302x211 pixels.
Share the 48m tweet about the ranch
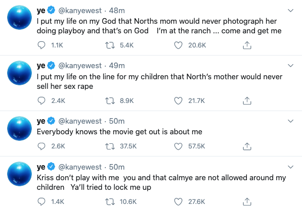pyautogui.click(x=247, y=45)
